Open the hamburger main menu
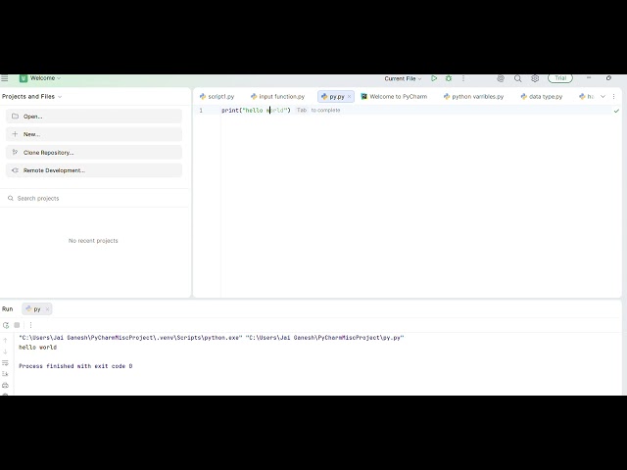Viewport: 627px width, 470px height. [x=4, y=78]
